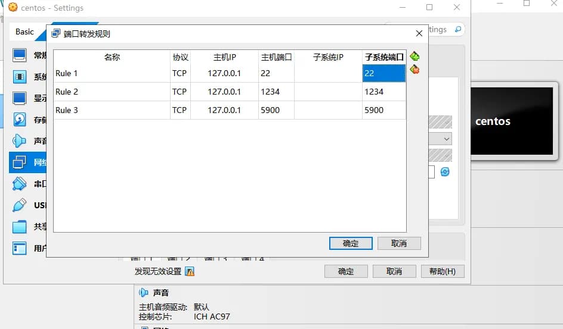563x329 pixels.
Task: Confirm port forwarding rules with 确定
Action: 351,243
